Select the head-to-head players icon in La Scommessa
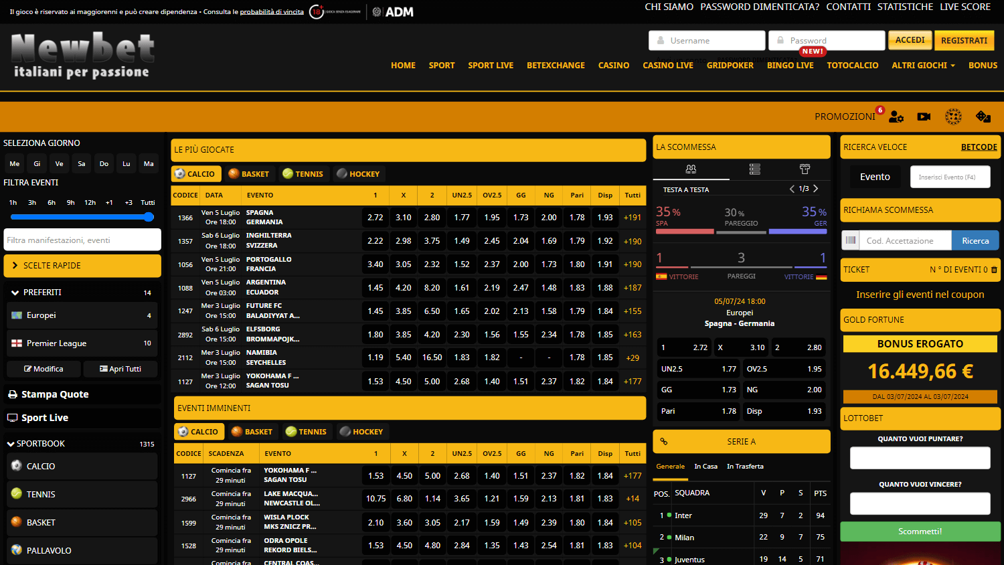The image size is (1004, 565). coord(691,169)
